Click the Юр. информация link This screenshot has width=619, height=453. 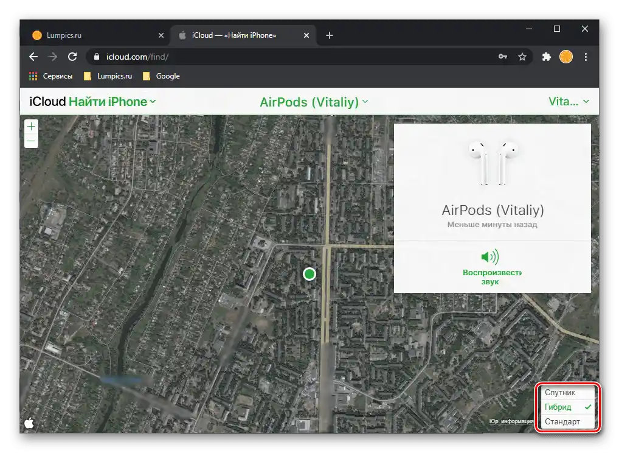[511, 421]
